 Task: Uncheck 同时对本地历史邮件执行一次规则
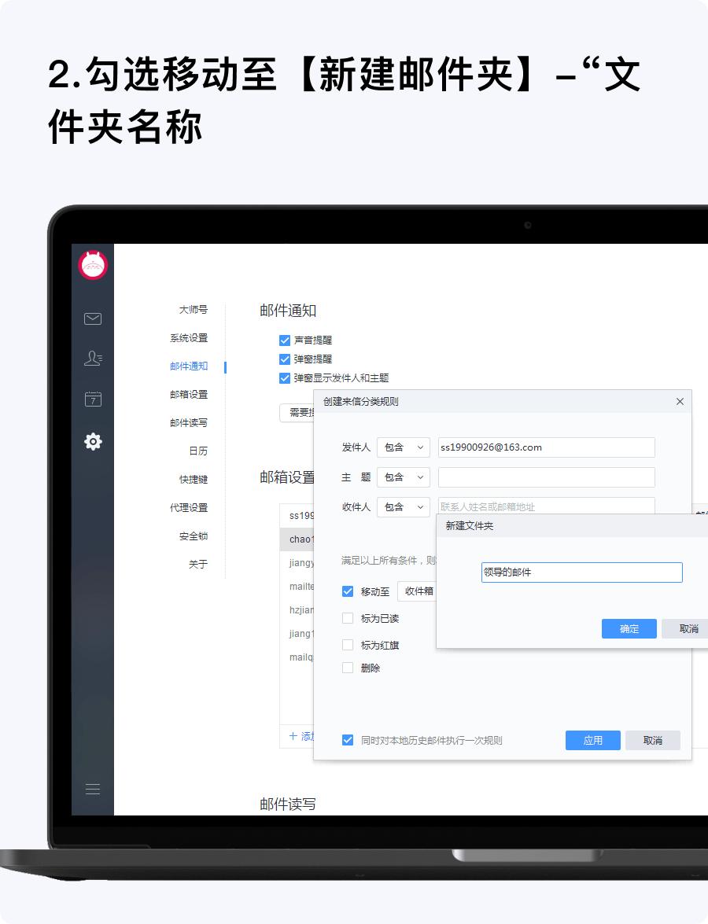pos(347,740)
